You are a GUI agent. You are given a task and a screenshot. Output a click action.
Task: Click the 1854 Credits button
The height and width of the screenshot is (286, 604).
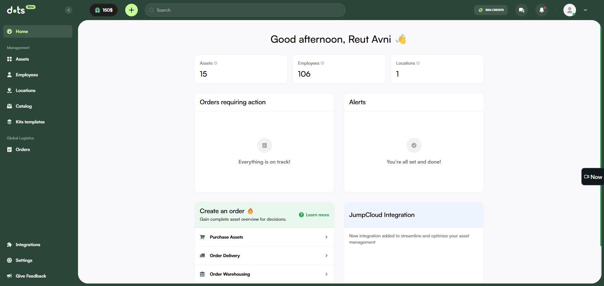click(491, 10)
